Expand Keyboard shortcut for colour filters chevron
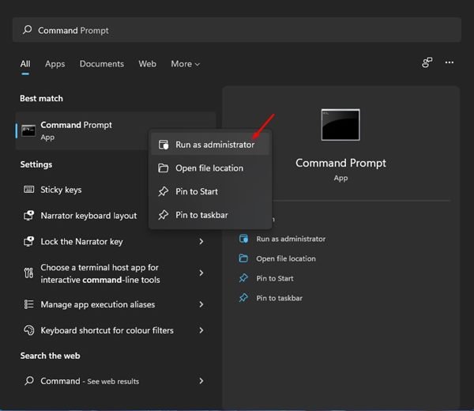The height and width of the screenshot is (411, 474). click(x=201, y=330)
